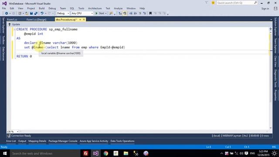The width and height of the screenshot is (279, 157).
Task: Click the split-editor handle above the scrollbar
Action: pos(270,29)
